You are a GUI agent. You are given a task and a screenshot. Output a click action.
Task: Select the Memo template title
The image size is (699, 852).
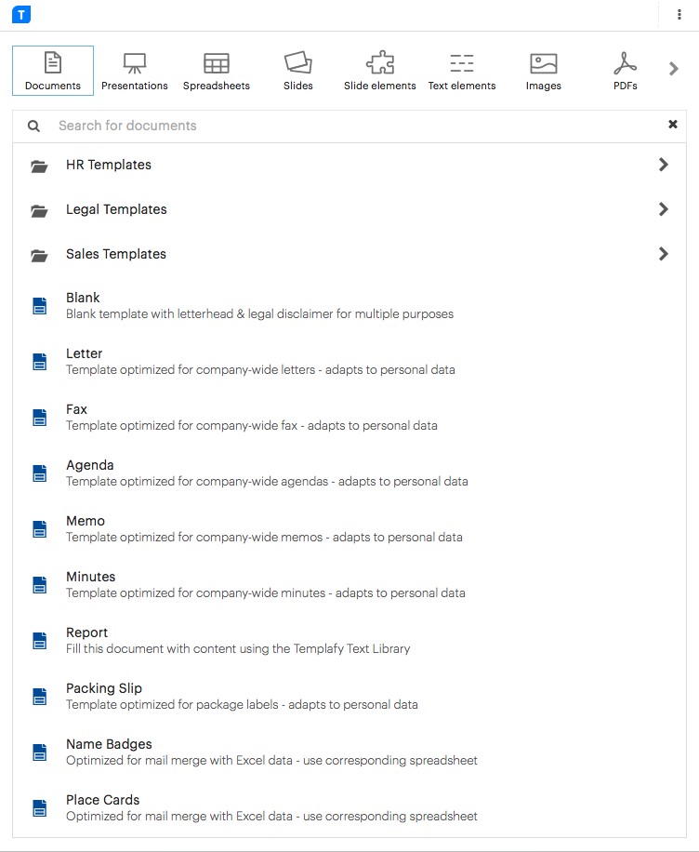pos(86,521)
